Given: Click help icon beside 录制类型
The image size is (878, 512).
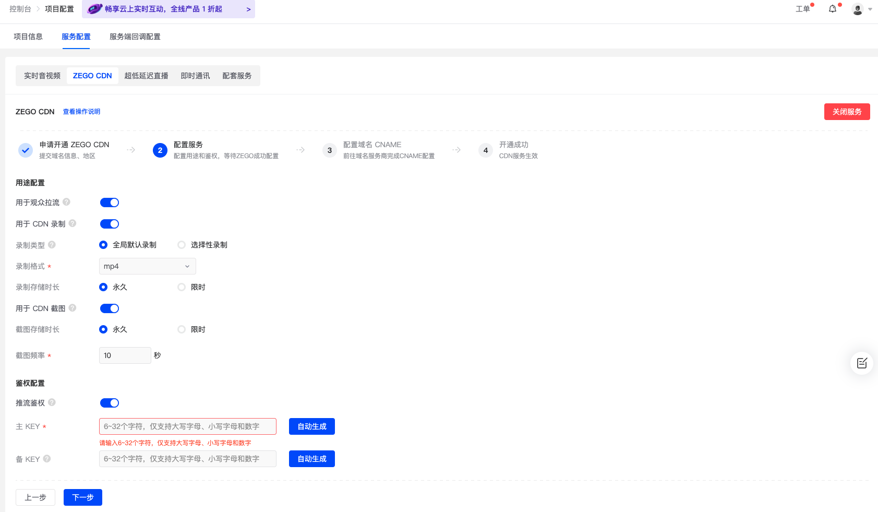Looking at the screenshot, I should [x=52, y=244].
